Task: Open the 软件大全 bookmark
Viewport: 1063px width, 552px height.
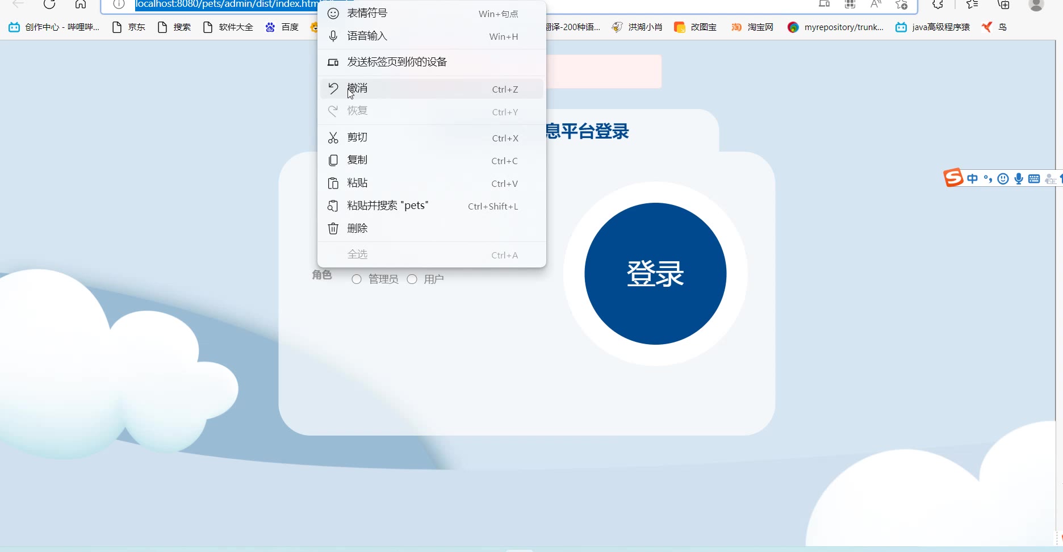Action: click(x=228, y=27)
